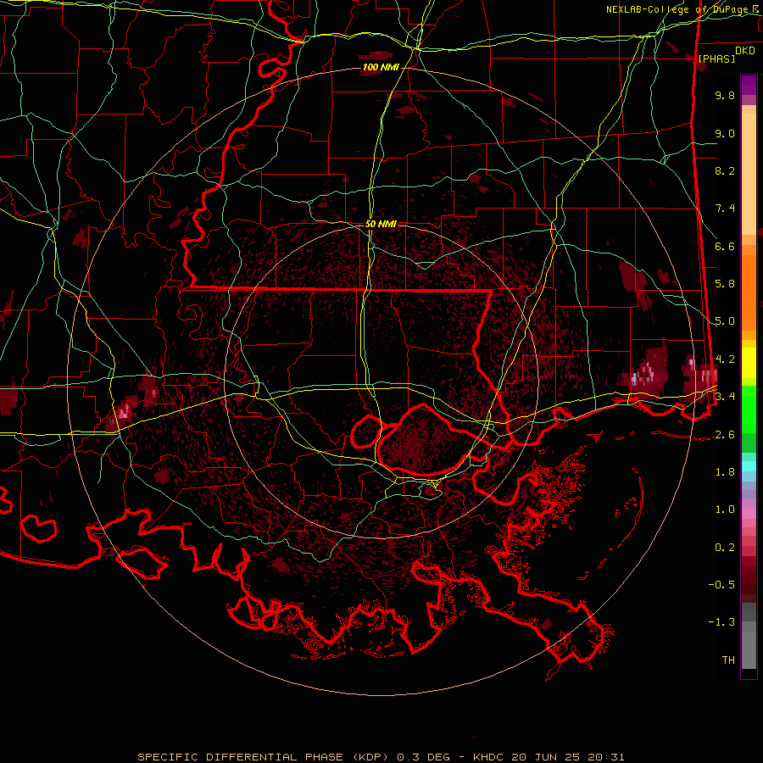Pick the 3.4 scale label

tap(725, 397)
